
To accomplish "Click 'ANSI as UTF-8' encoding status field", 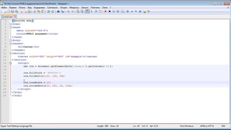I will point(207,126).
